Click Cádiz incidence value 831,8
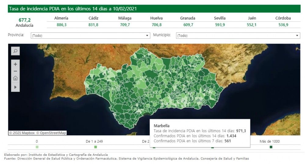Image resolution: width=305 pixels, height=164 pixels. tap(93, 25)
